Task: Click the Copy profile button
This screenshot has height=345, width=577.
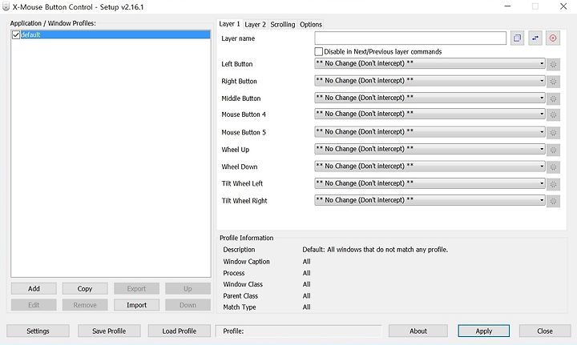Action: pyautogui.click(x=85, y=289)
